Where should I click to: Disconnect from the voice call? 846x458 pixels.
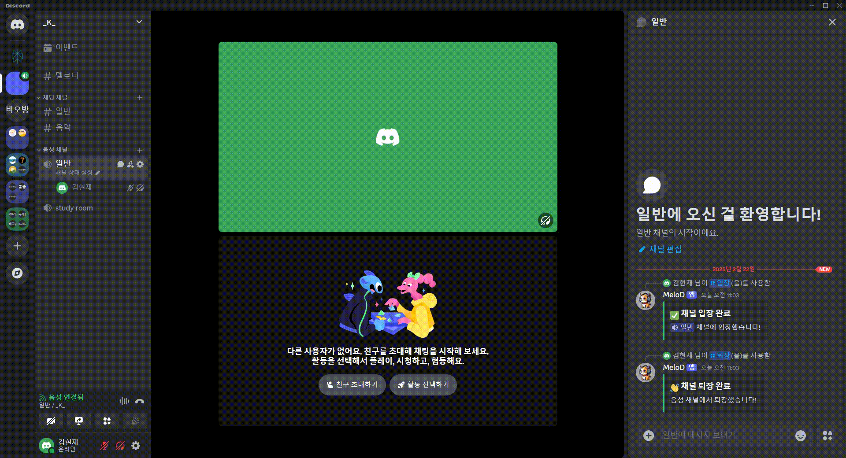pos(140,401)
